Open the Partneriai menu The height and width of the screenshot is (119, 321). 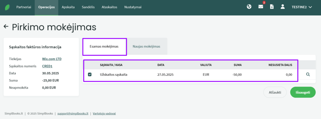coord(24,7)
